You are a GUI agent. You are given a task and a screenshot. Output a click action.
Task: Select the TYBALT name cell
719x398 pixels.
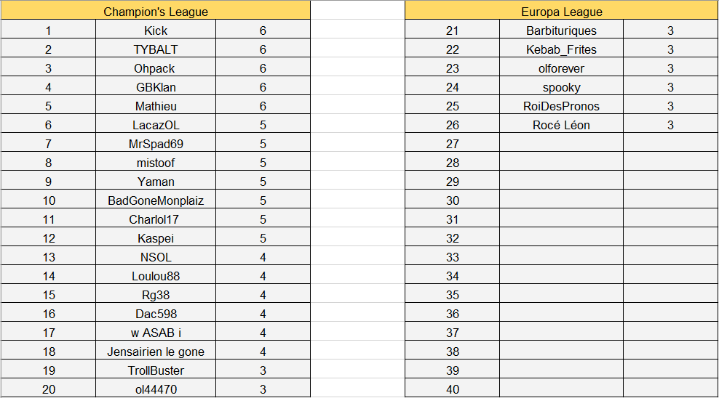click(x=156, y=49)
